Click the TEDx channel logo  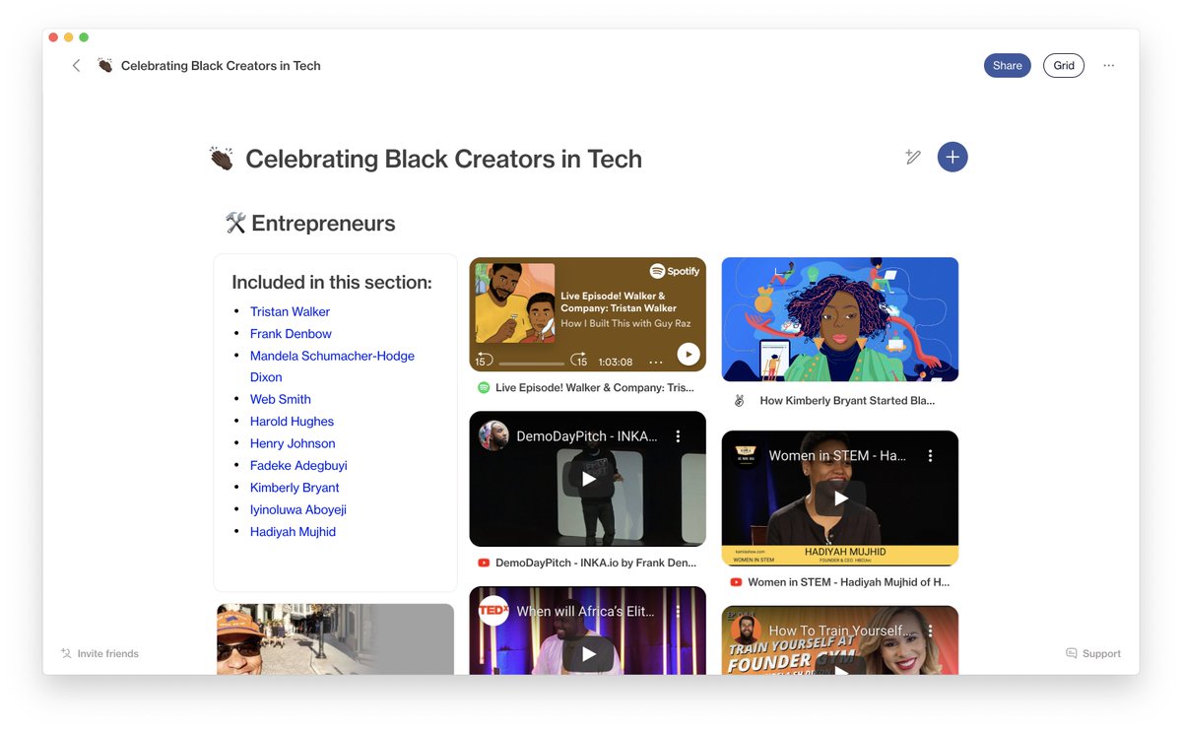[x=493, y=611]
